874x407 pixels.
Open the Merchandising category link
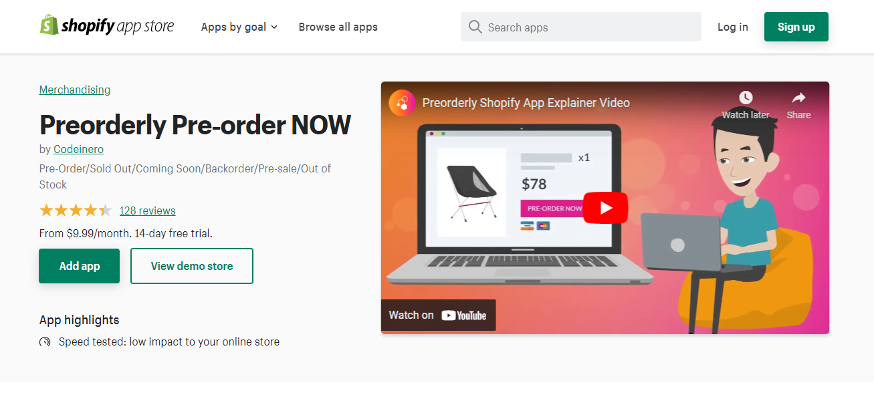[75, 90]
